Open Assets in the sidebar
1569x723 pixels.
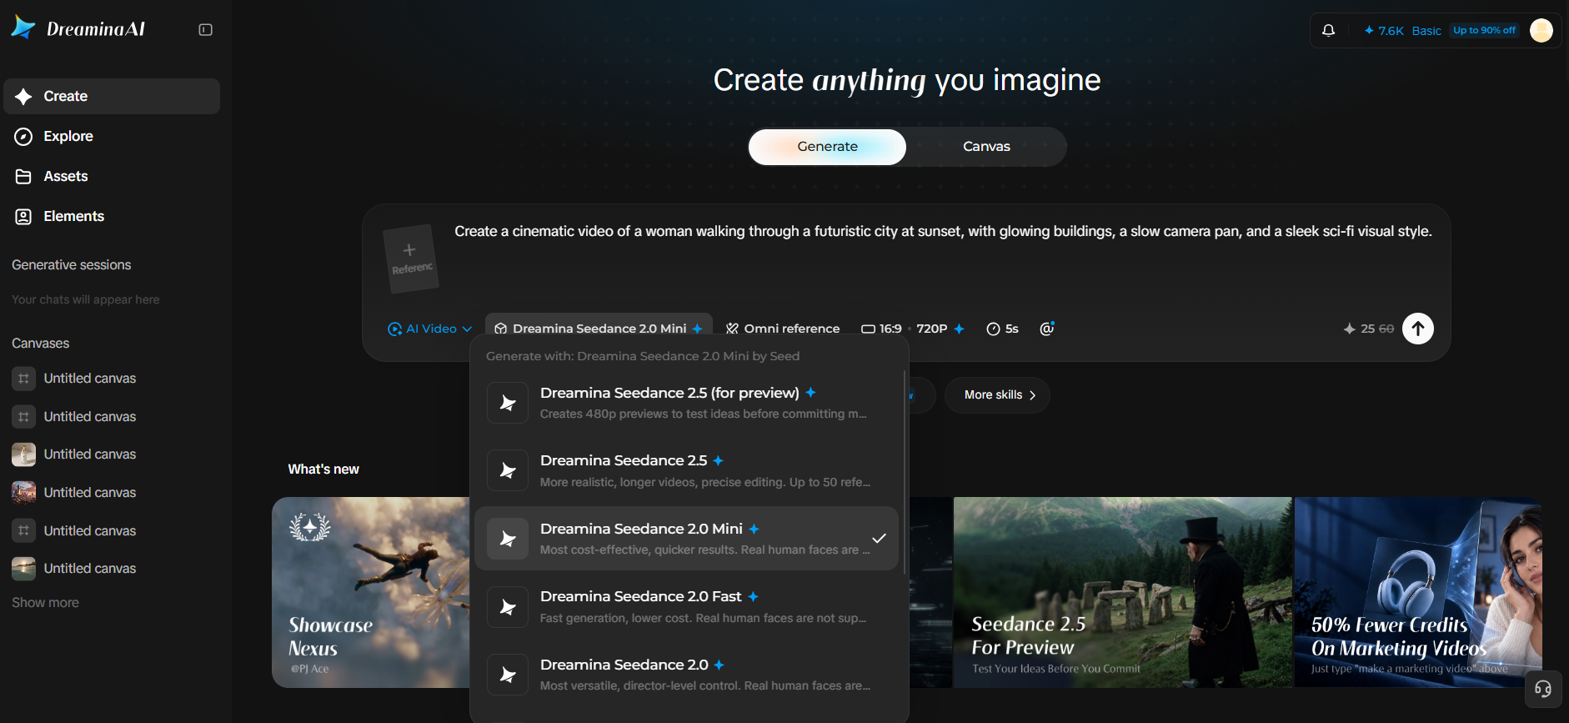pos(112,176)
